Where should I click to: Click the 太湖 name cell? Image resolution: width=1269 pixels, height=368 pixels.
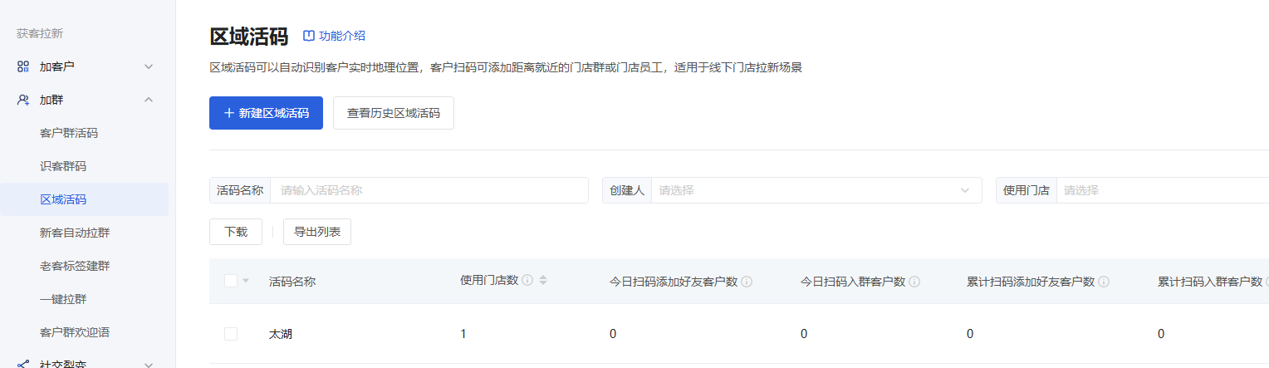click(281, 334)
